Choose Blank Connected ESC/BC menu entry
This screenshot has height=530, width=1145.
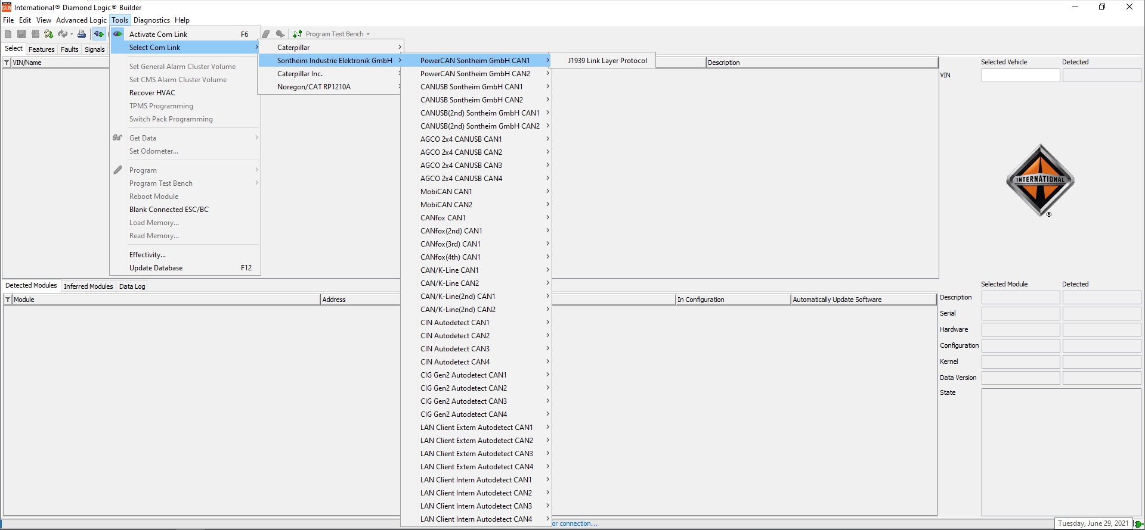[x=185, y=210]
